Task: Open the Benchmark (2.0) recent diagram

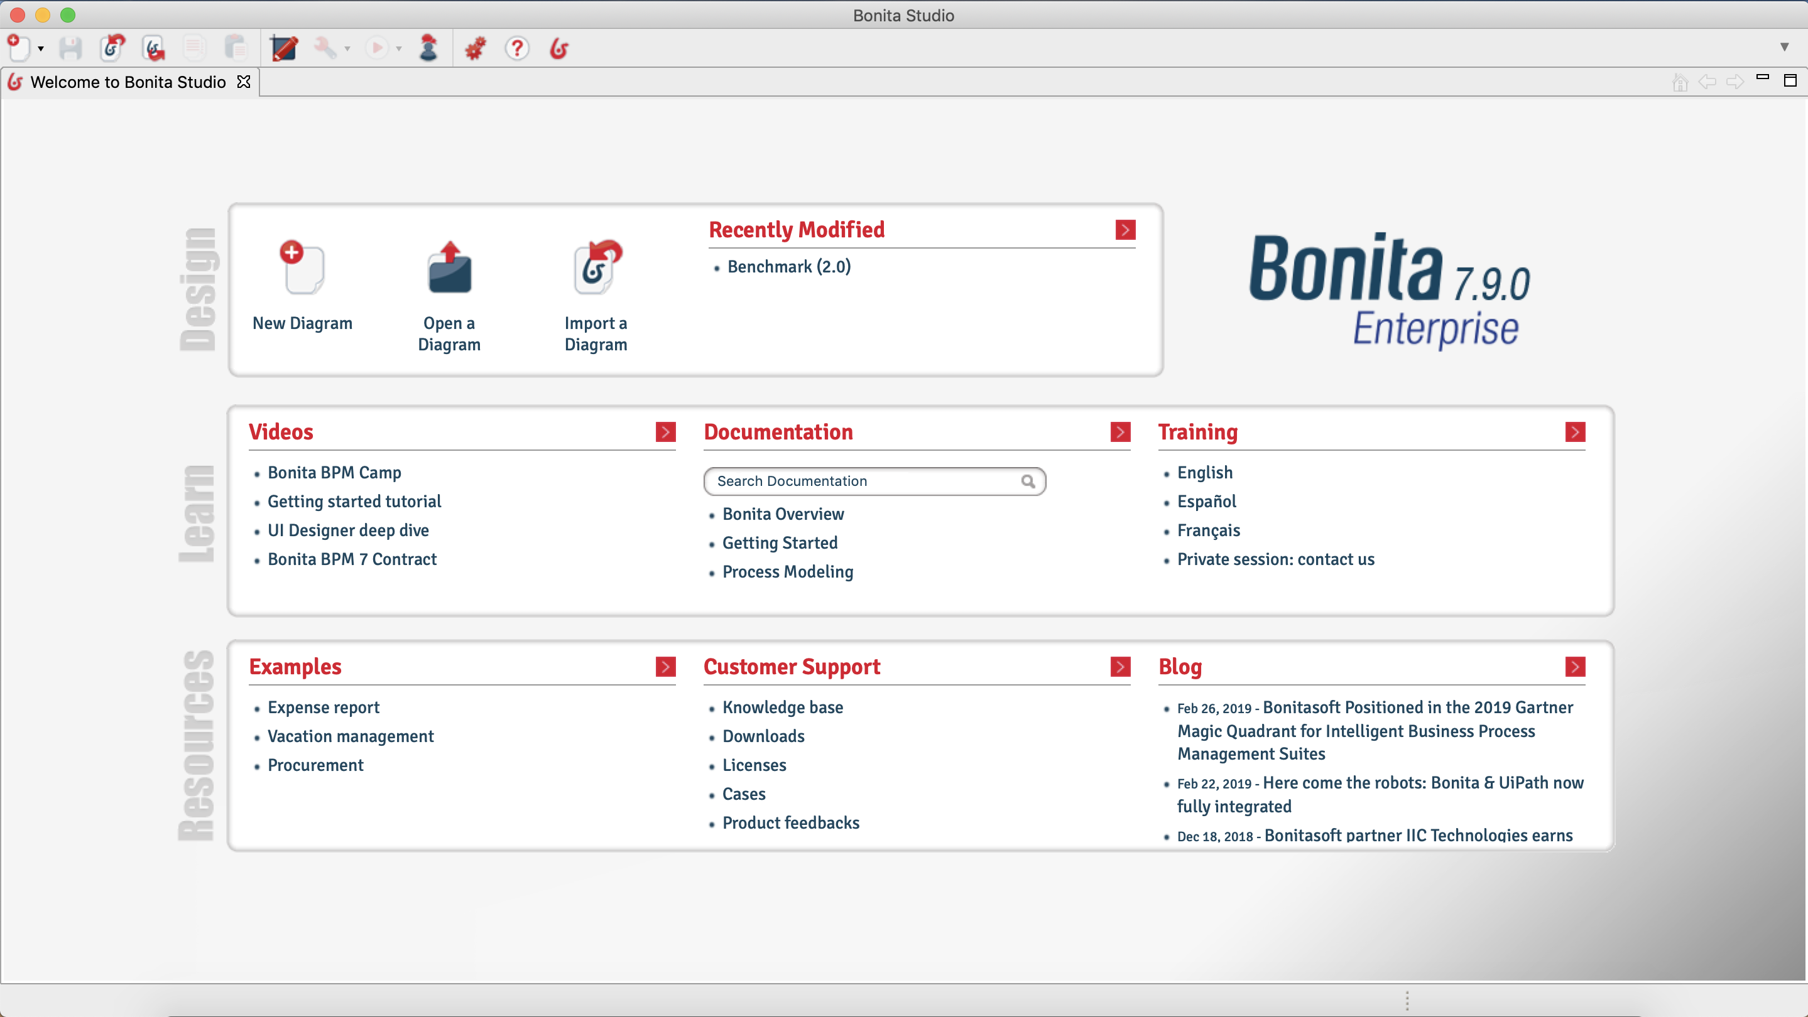Action: click(789, 267)
